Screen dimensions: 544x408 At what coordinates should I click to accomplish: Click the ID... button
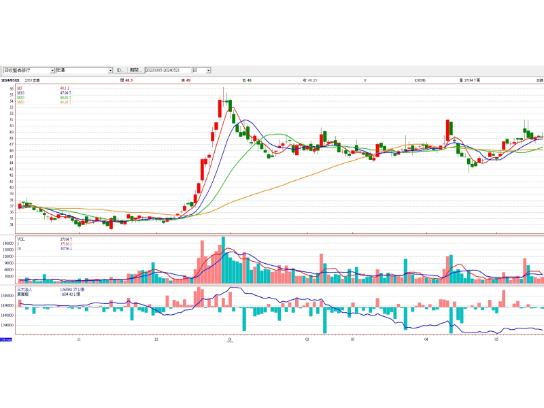120,70
